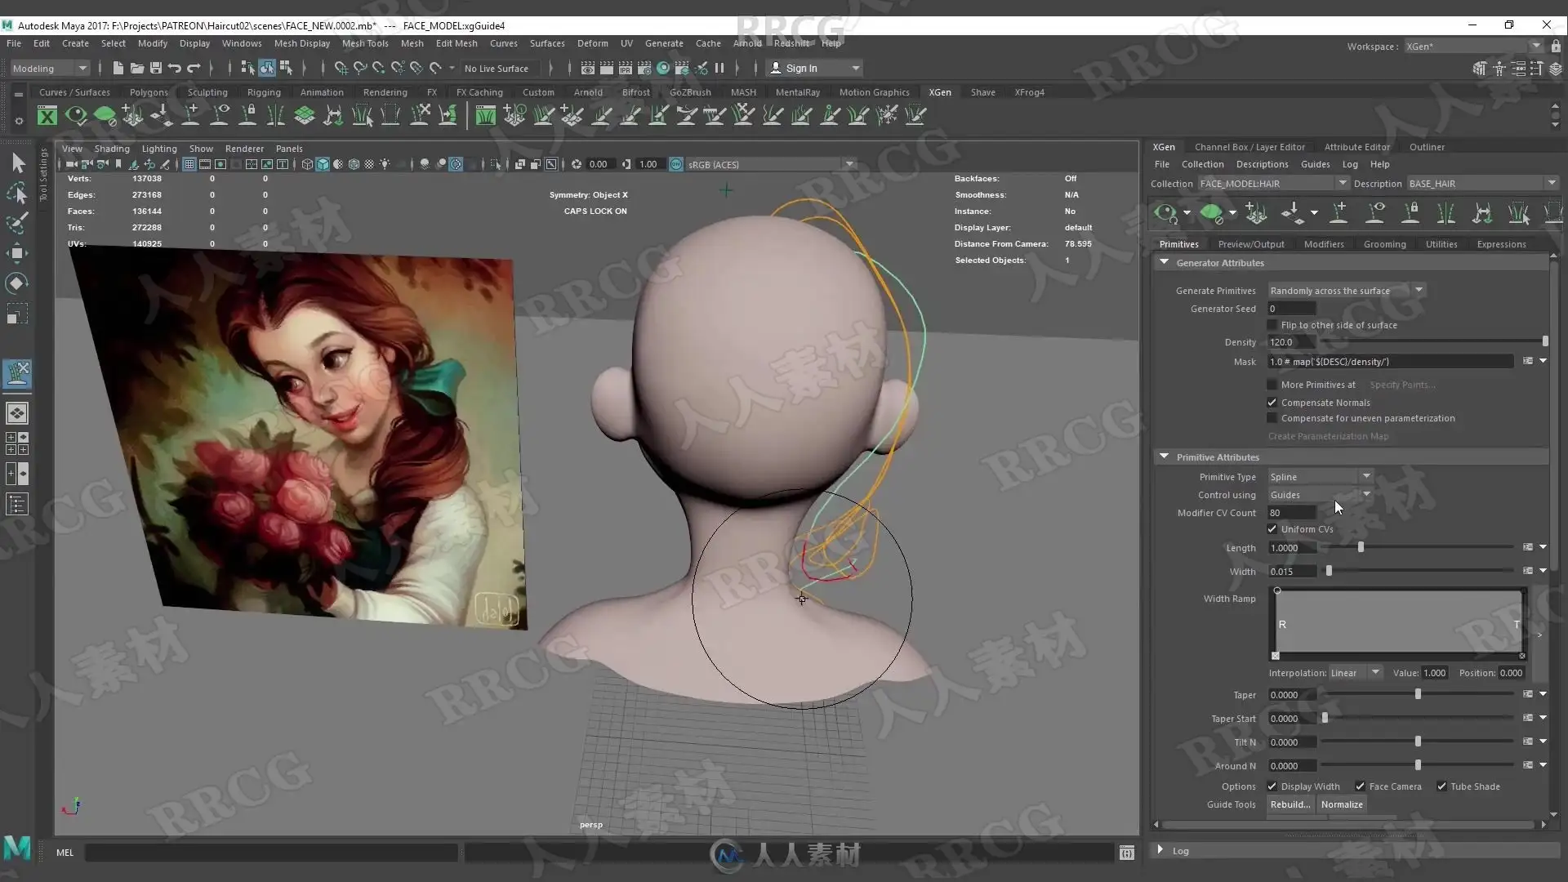The width and height of the screenshot is (1568, 882).
Task: Click the Normalize button
Action: click(x=1342, y=804)
